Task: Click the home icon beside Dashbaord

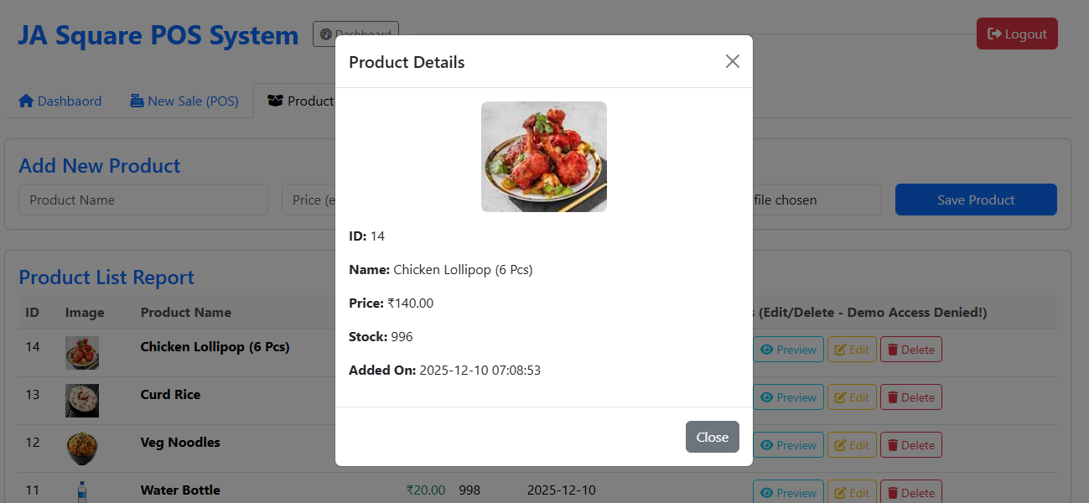Action: coord(26,100)
